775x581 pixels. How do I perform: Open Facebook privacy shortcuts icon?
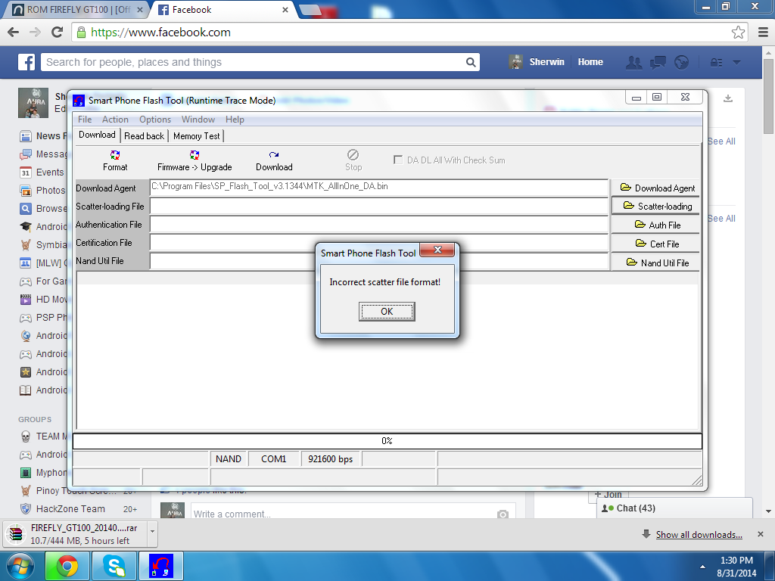click(716, 62)
